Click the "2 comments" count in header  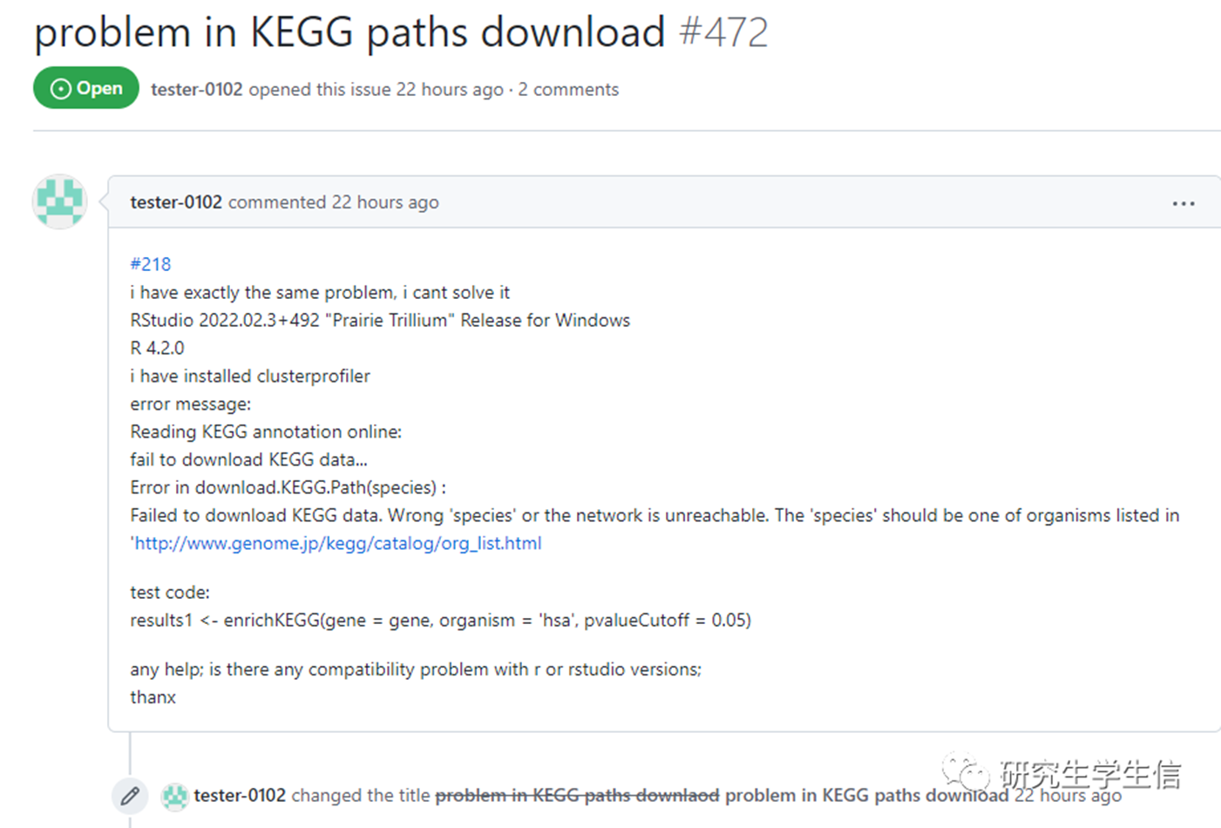click(x=568, y=89)
